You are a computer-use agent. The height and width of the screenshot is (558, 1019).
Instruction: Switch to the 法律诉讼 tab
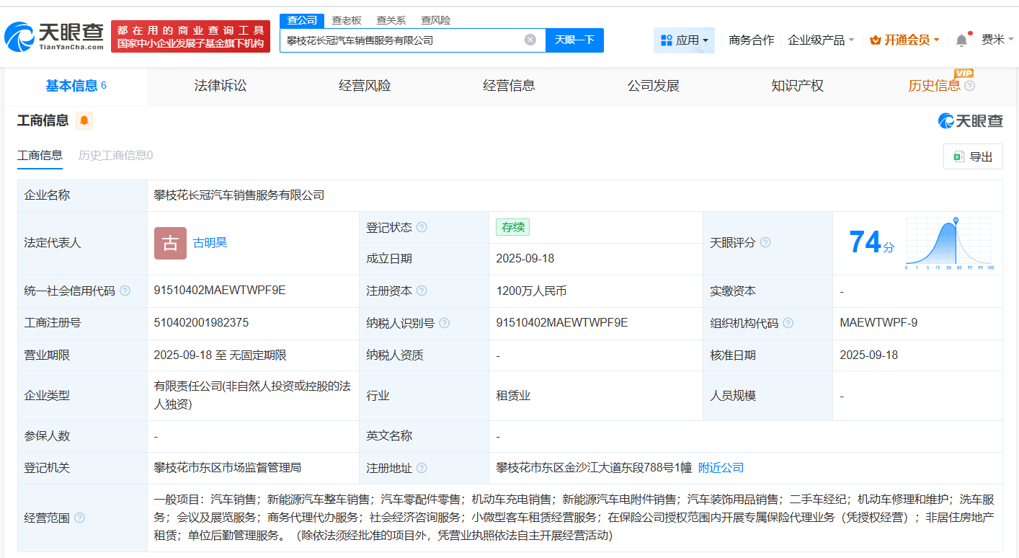pos(221,86)
